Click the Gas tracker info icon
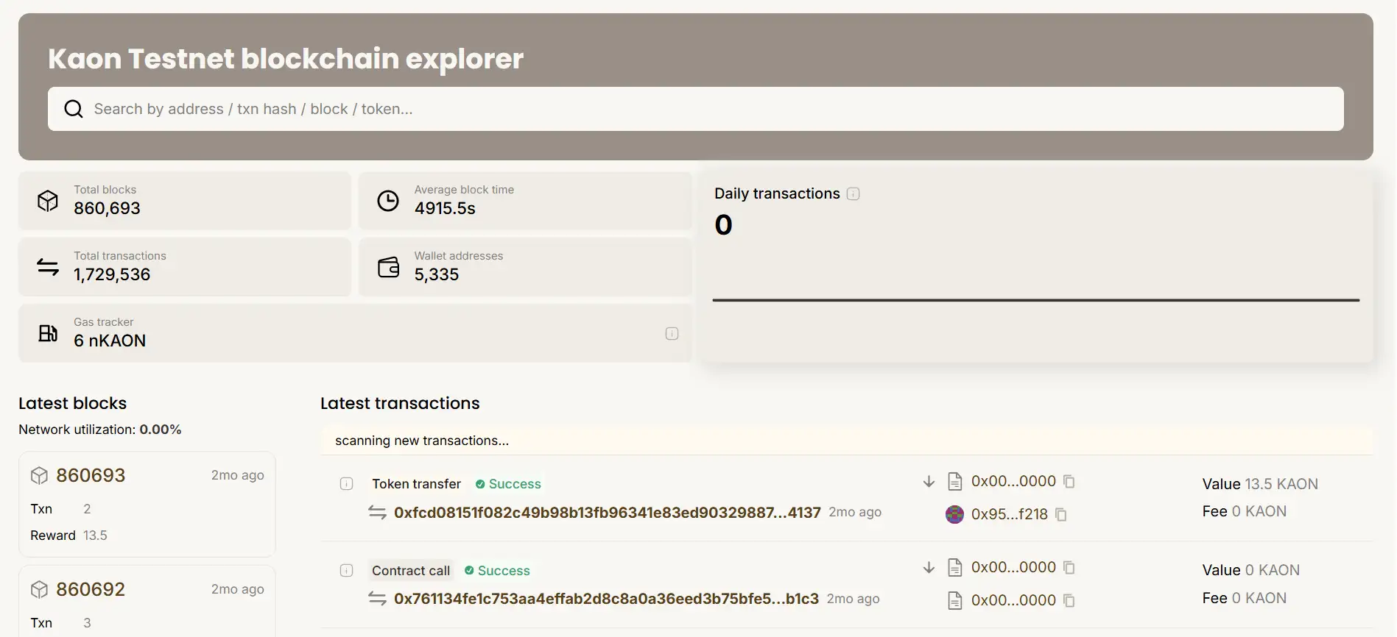 (x=672, y=333)
